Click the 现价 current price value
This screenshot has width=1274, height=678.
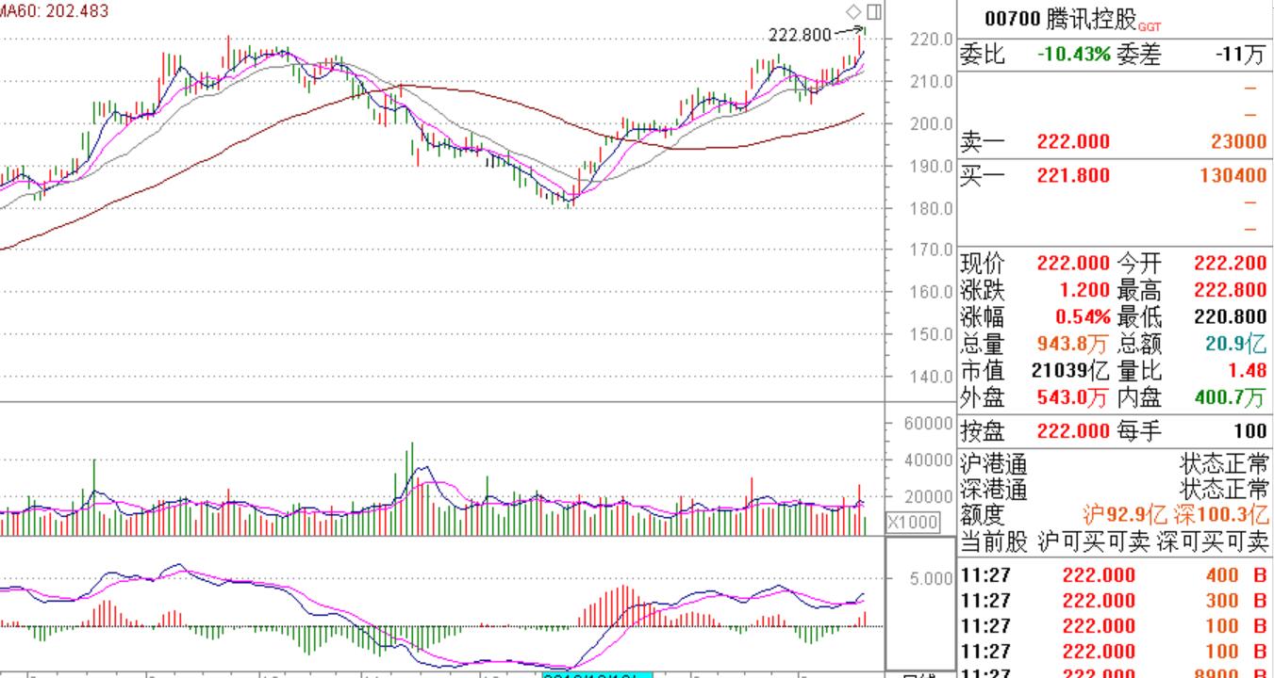click(1073, 264)
